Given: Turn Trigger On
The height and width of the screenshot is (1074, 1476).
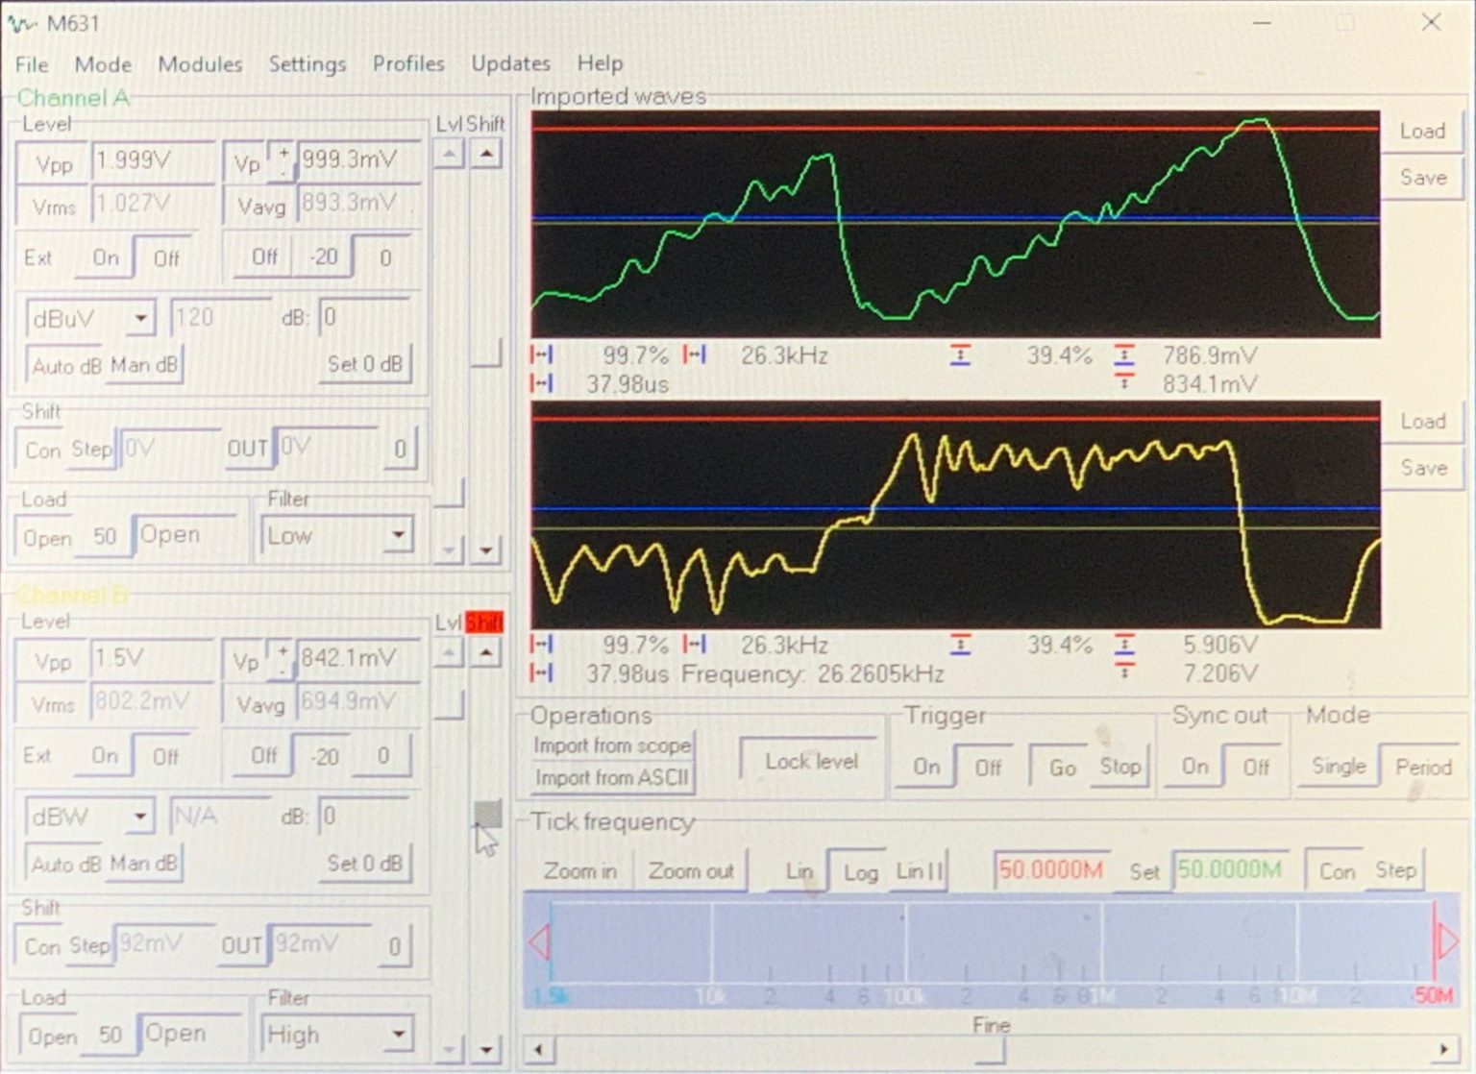Looking at the screenshot, I should click(x=925, y=767).
